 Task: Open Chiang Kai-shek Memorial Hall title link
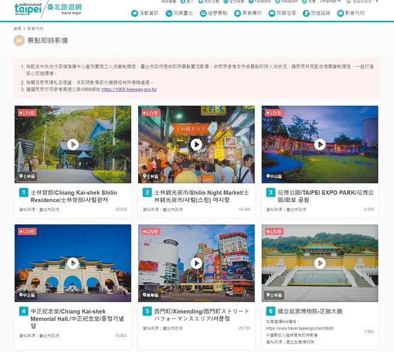point(77,318)
